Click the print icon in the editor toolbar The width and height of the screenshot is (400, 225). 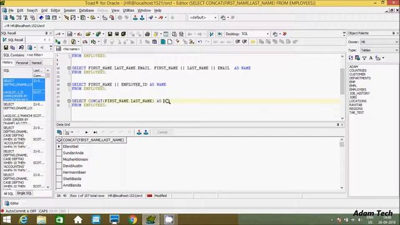[147, 34]
